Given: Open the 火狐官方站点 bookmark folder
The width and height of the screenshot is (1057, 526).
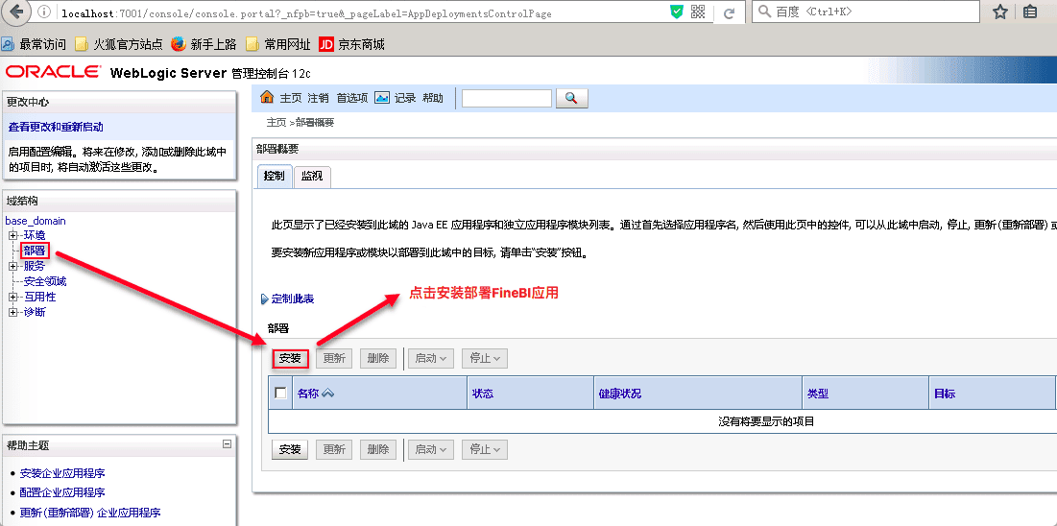Looking at the screenshot, I should (x=119, y=44).
